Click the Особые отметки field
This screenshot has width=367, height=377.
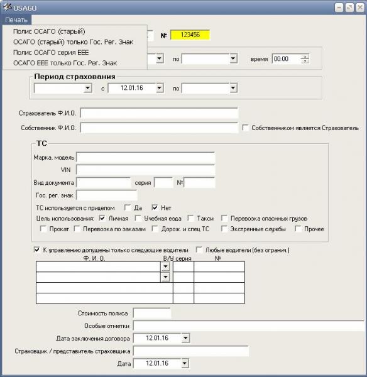[x=249, y=325]
